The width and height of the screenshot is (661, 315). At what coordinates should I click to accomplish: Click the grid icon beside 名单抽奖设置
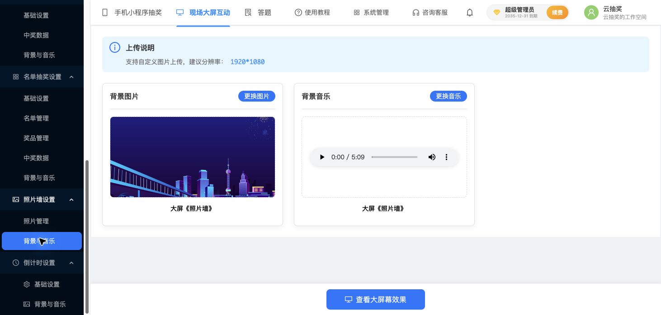[16, 77]
